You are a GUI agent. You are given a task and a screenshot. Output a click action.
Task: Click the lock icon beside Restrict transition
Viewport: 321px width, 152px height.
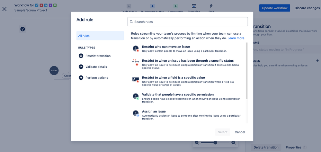[81, 56]
